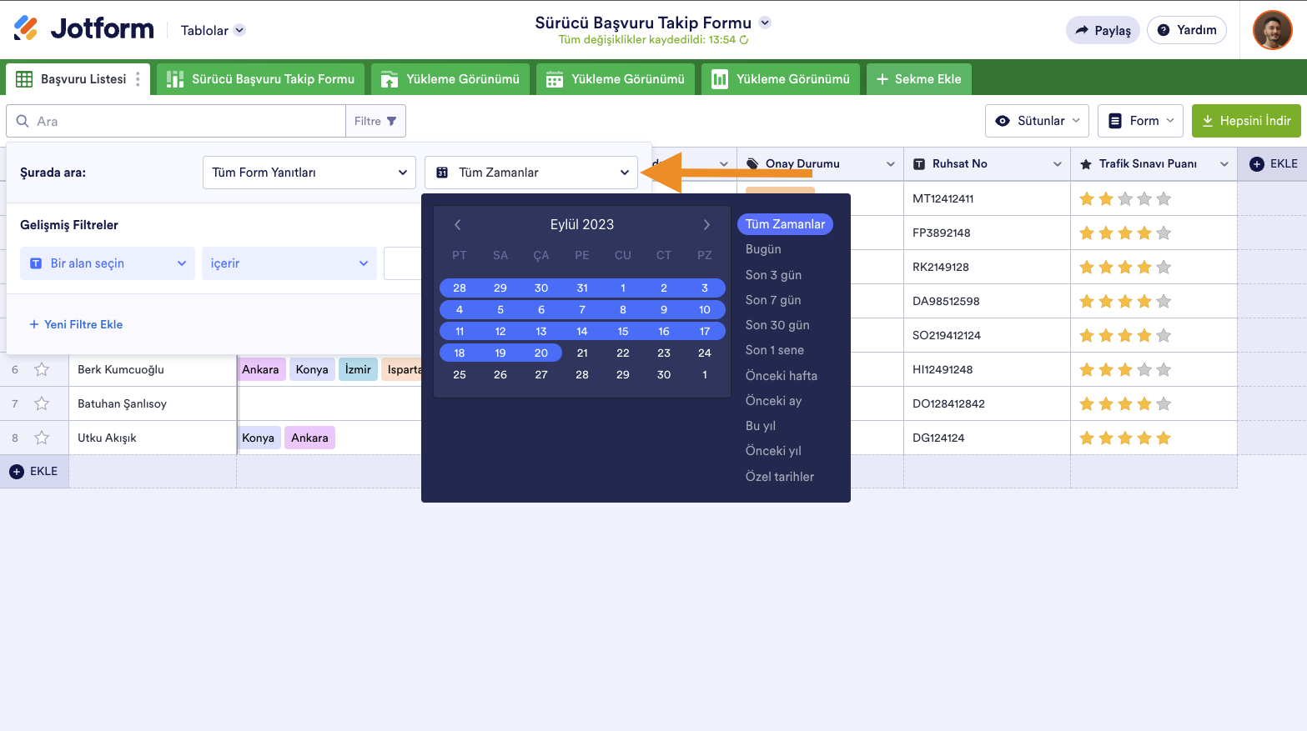The width and height of the screenshot is (1307, 731).
Task: Click the Jotform logo
Action: coord(83,29)
